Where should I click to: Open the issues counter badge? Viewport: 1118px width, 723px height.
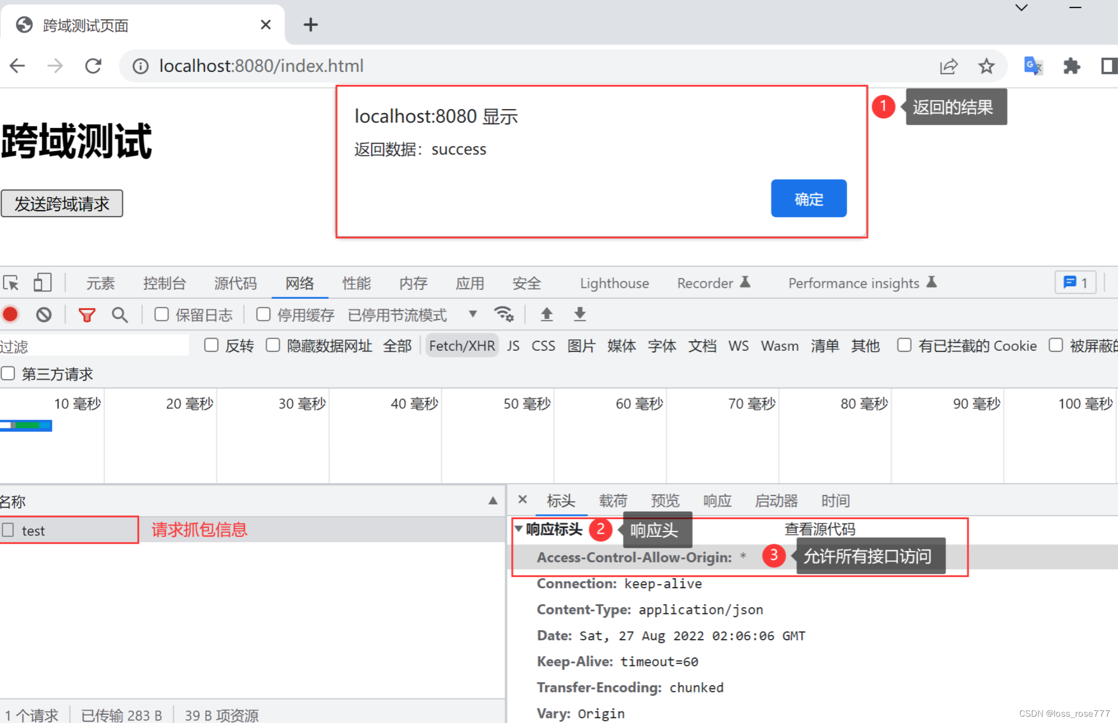click(1075, 283)
